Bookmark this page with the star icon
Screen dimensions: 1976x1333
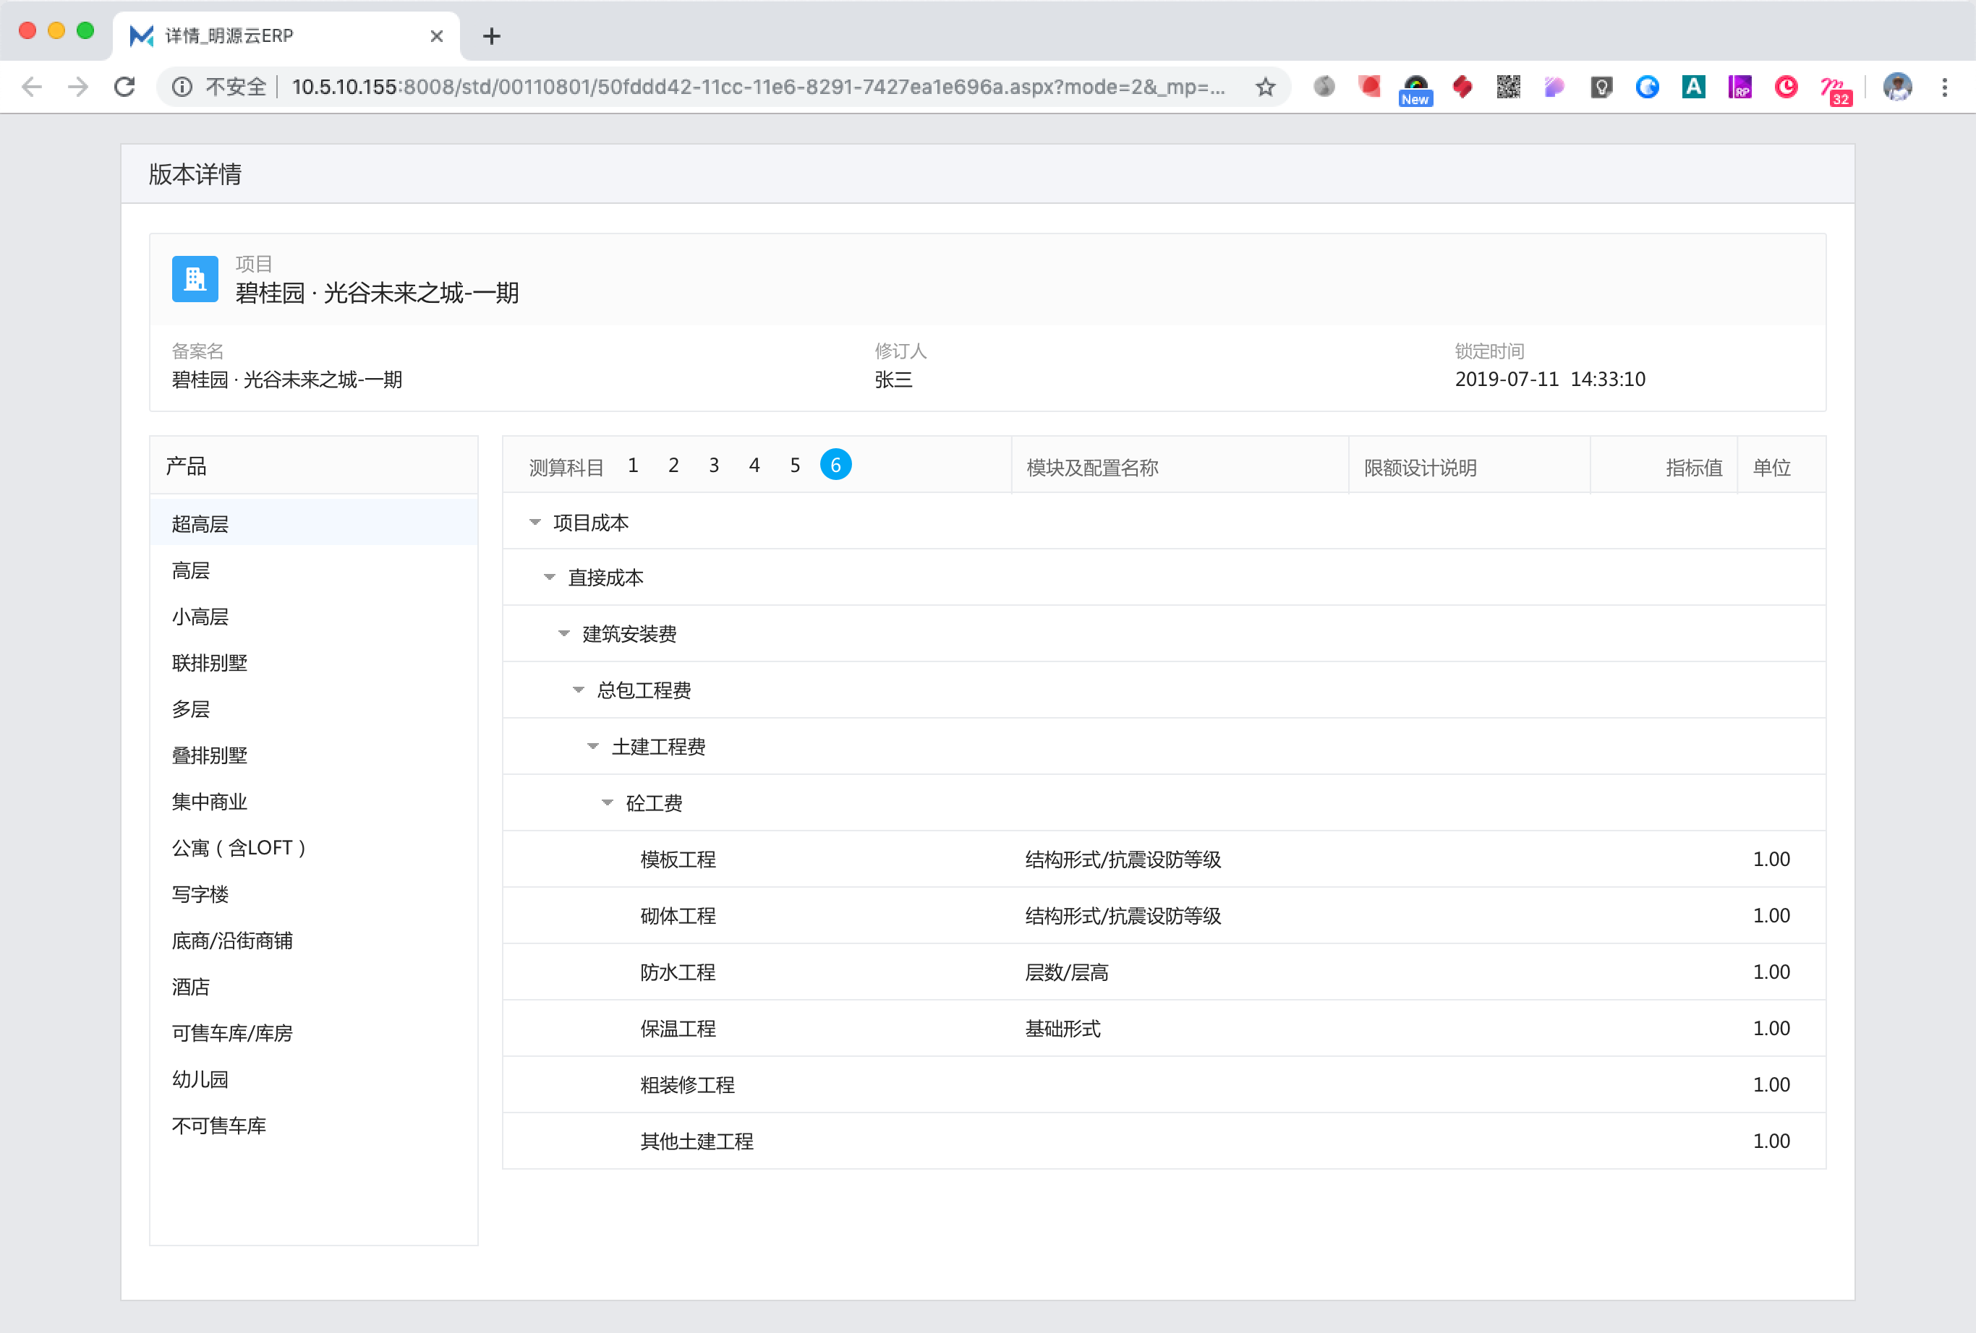point(1265,87)
